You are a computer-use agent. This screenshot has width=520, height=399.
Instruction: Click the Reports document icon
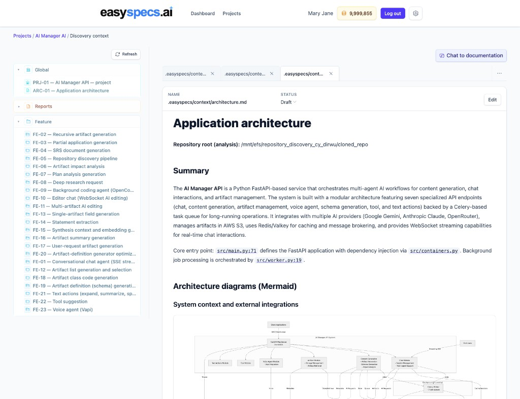(28, 106)
